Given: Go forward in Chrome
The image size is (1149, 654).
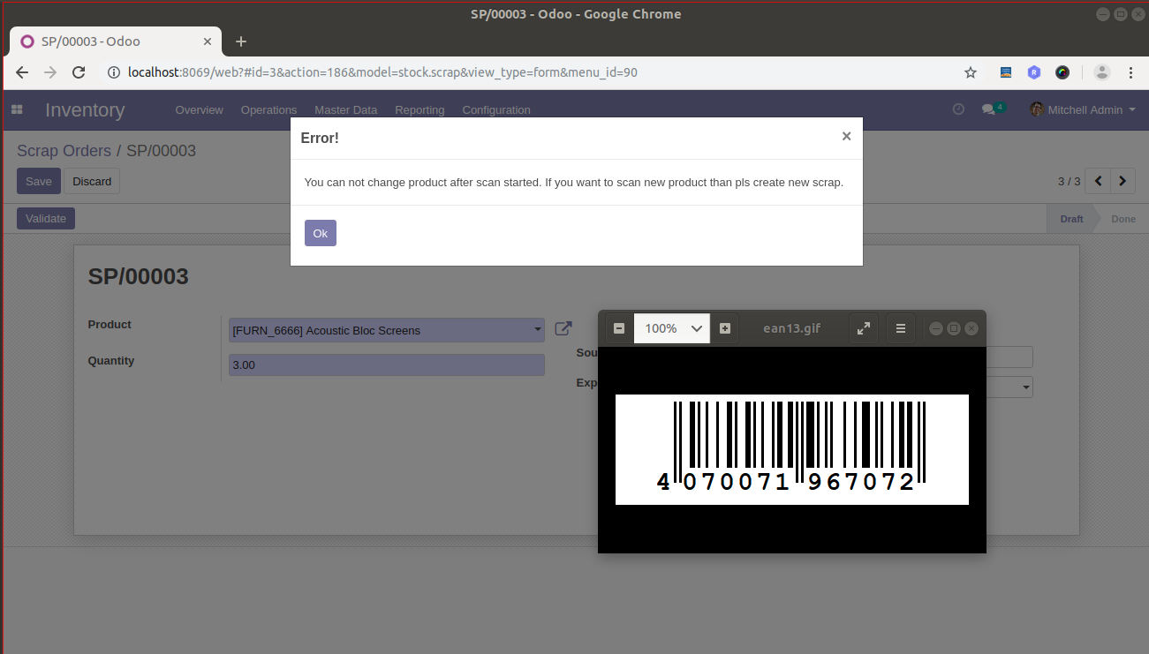Looking at the screenshot, I should coord(50,72).
